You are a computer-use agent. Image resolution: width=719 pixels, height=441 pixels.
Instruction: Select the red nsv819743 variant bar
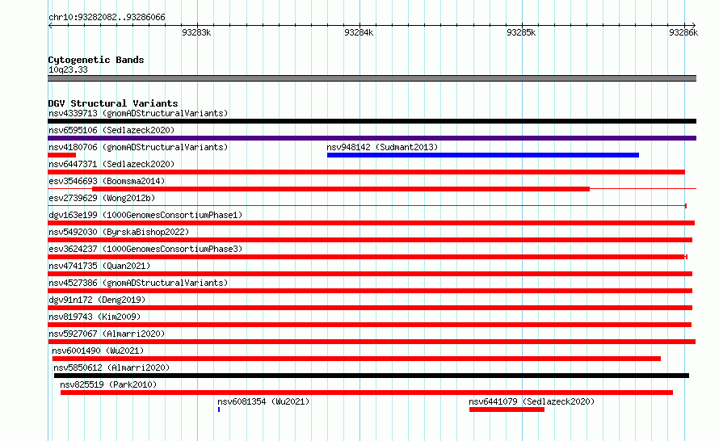[369, 325]
